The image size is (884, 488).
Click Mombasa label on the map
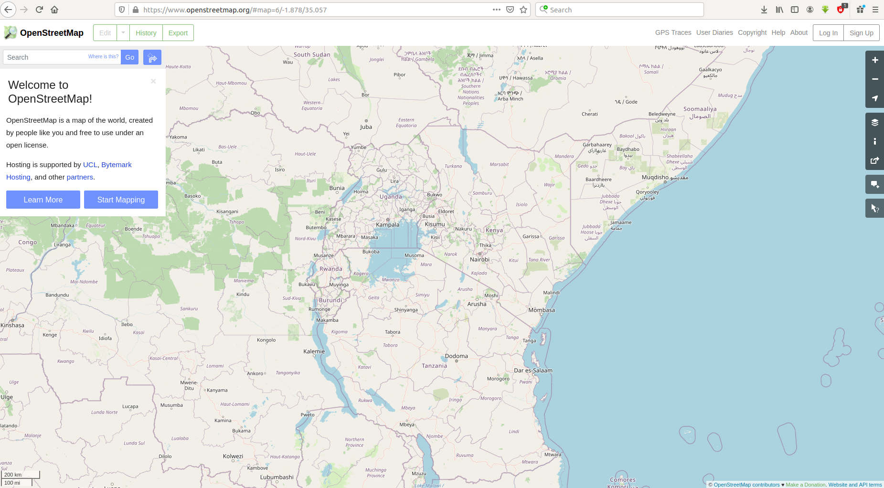click(542, 310)
